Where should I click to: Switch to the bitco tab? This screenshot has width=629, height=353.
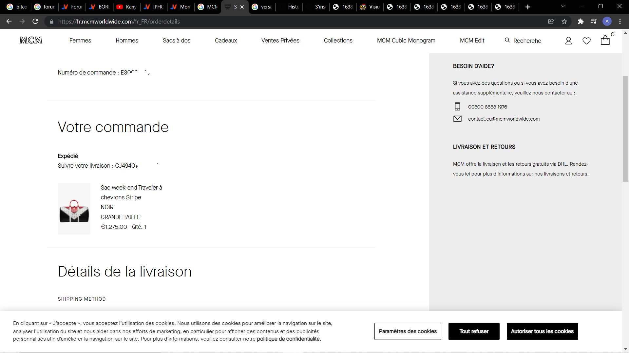coord(17,7)
